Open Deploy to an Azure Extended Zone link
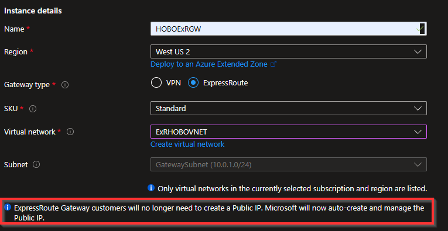The width and height of the screenshot is (448, 231). (x=209, y=64)
